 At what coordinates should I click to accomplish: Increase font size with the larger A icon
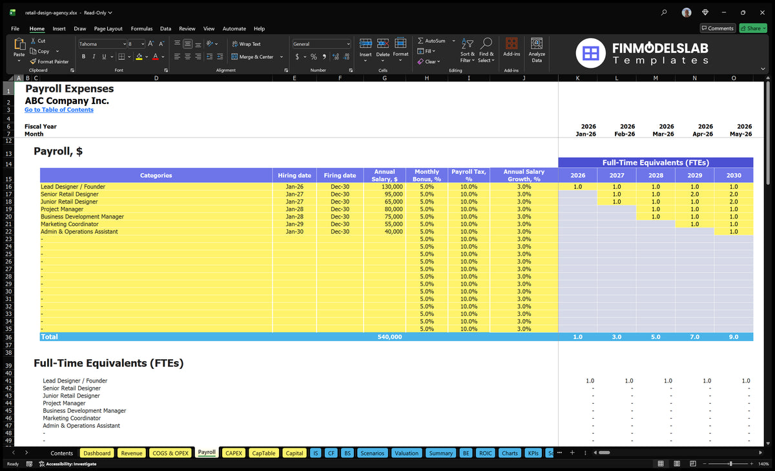click(x=151, y=44)
